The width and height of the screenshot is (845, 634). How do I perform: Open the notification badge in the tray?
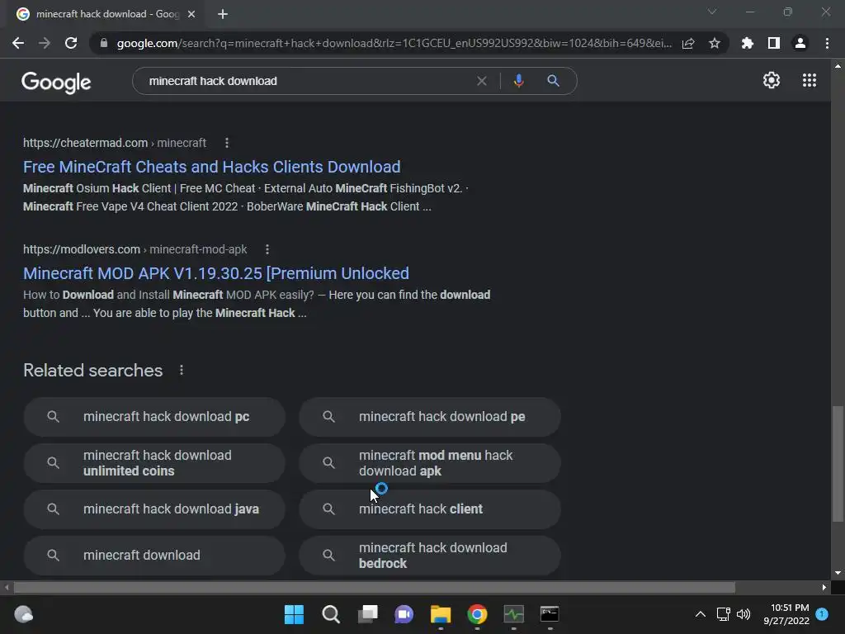(x=822, y=614)
